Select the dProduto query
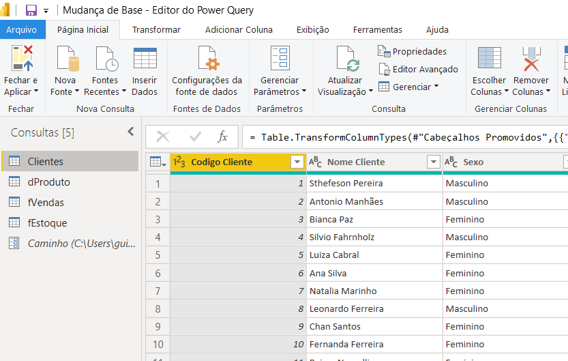Image resolution: width=568 pixels, height=361 pixels. pyautogui.click(x=70, y=182)
